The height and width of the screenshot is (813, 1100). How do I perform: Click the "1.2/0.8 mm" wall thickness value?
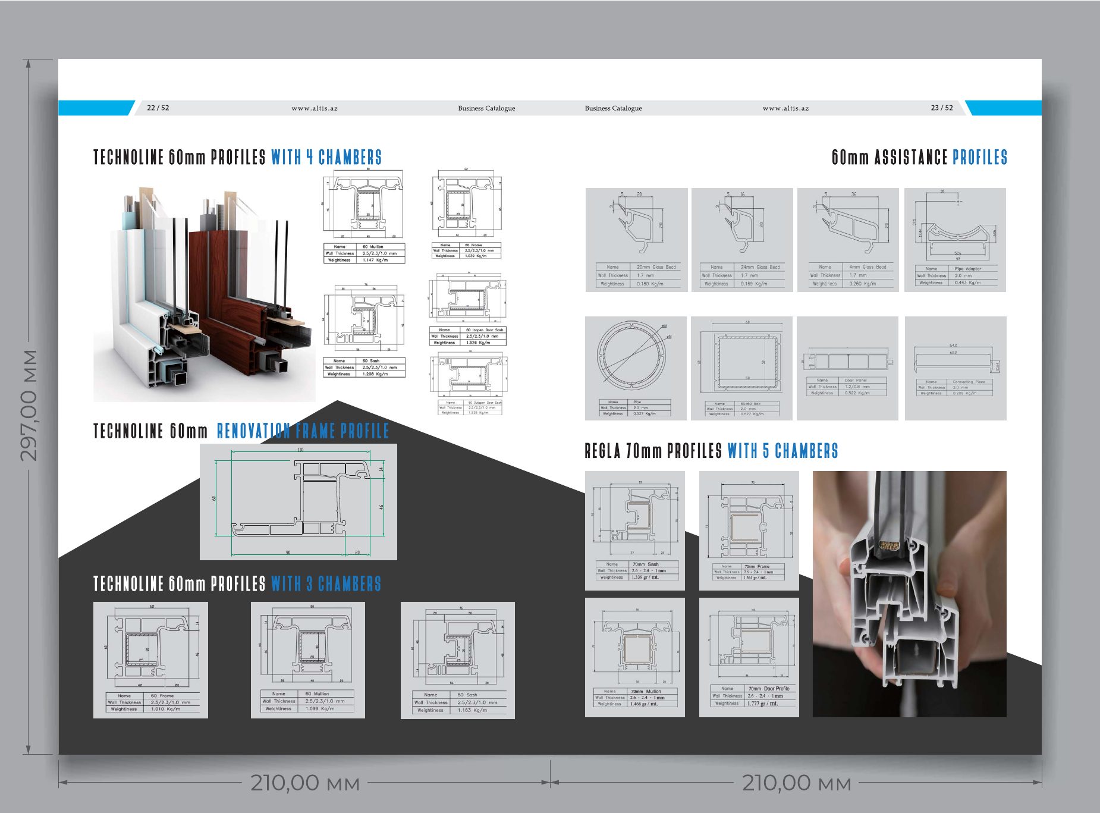point(857,386)
